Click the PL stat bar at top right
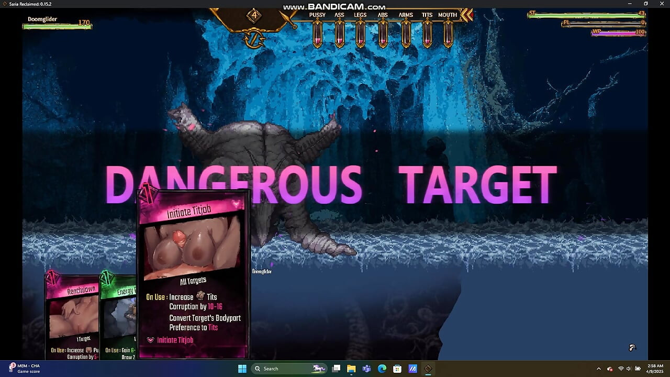Viewport: 670px width, 377px height. coord(604,24)
